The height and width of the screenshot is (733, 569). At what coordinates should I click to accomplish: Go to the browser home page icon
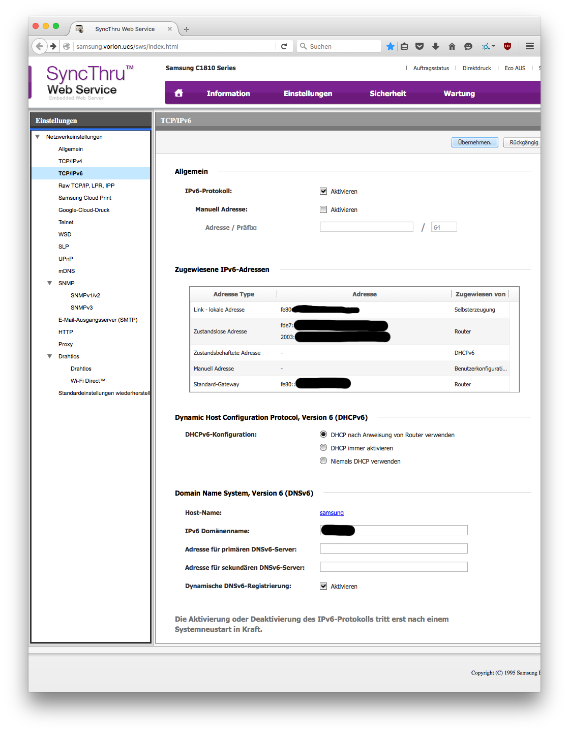(x=452, y=46)
